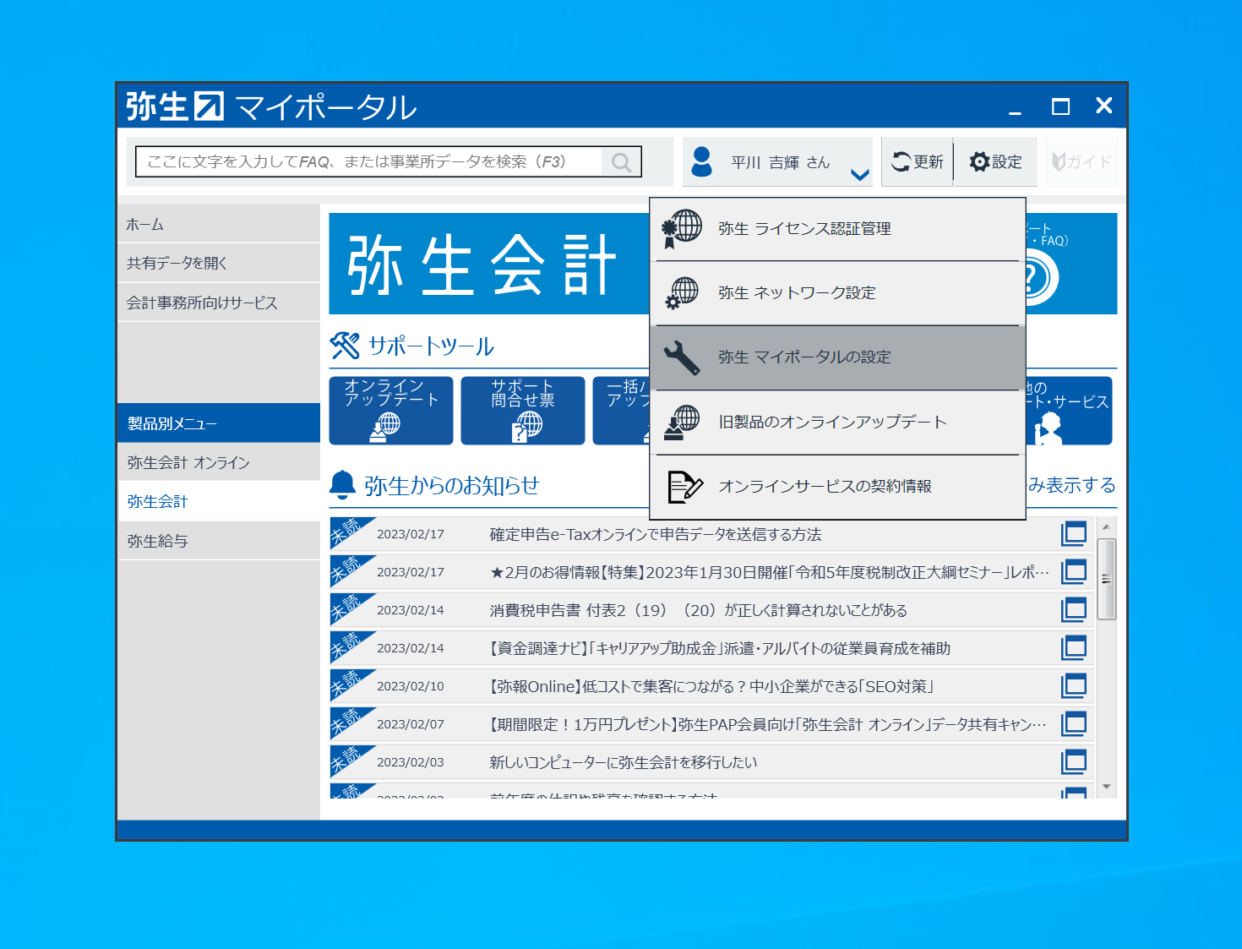Expand the 平川 吉輝 user dropdown chevron
The height and width of the screenshot is (949, 1242).
859,175
